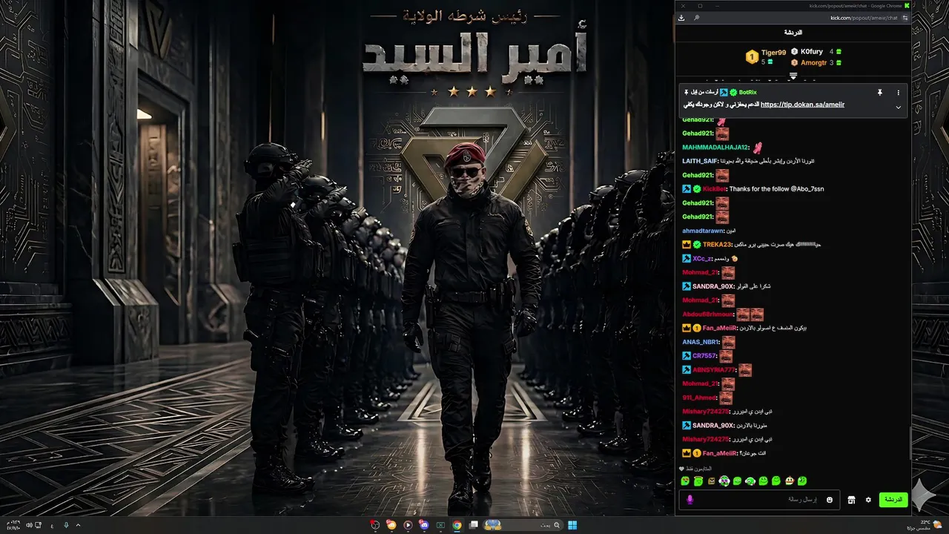Click the microphone icon in the system tray
This screenshot has height=534, width=949.
pyautogui.click(x=66, y=525)
